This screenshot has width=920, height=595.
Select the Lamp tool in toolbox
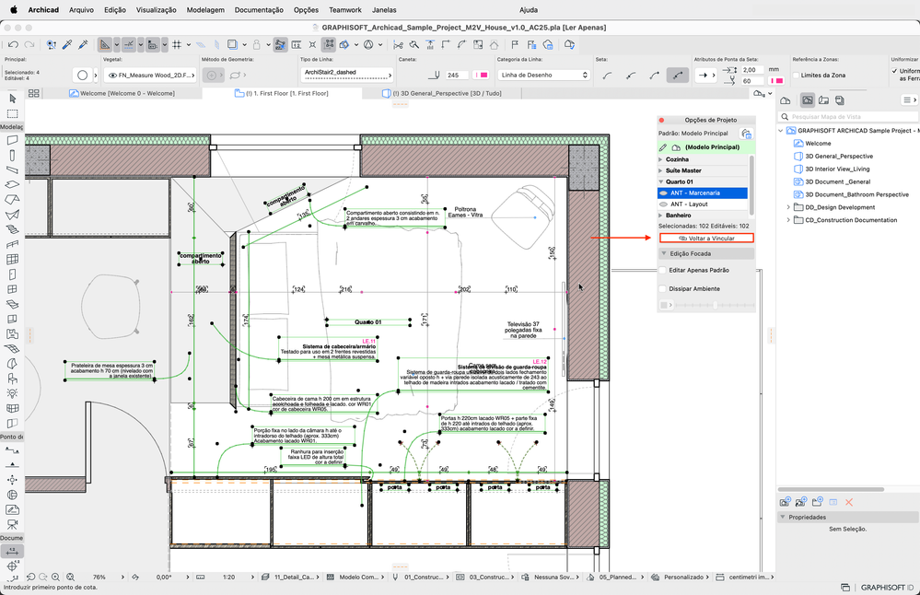(x=12, y=393)
